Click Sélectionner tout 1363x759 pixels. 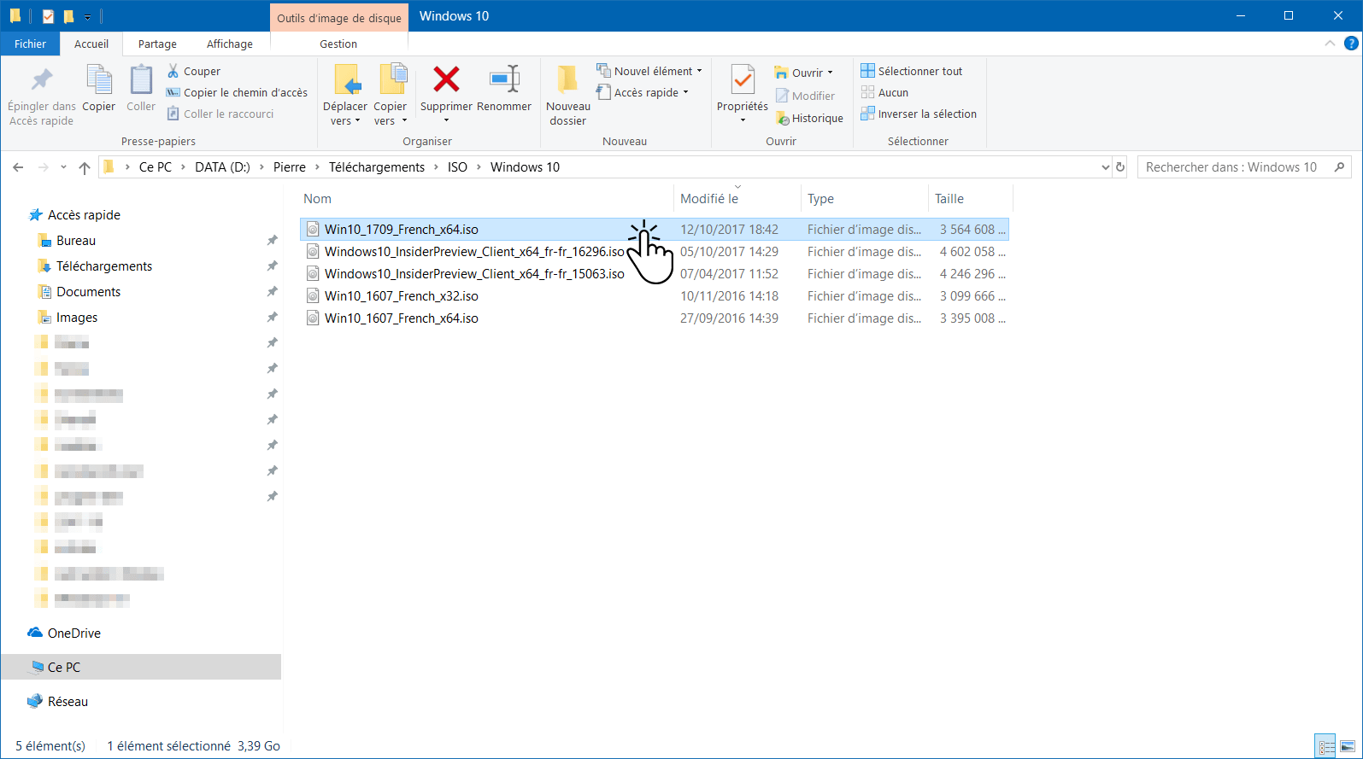[912, 71]
